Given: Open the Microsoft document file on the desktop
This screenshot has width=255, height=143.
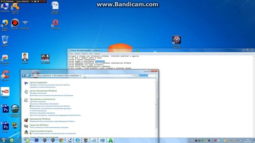Looking at the screenshot, I should pyautogui.click(x=55, y=8).
